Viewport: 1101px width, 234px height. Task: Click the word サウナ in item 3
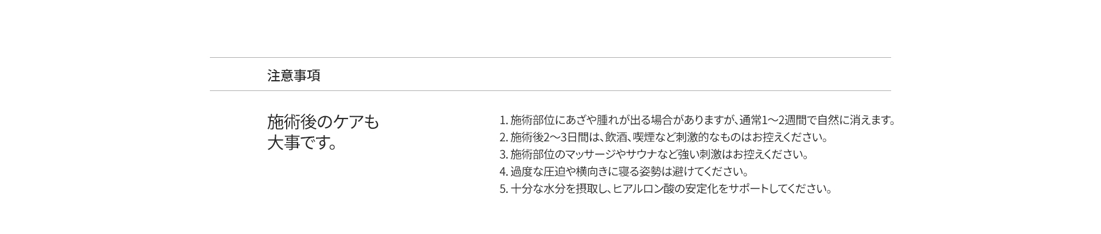pyautogui.click(x=640, y=154)
